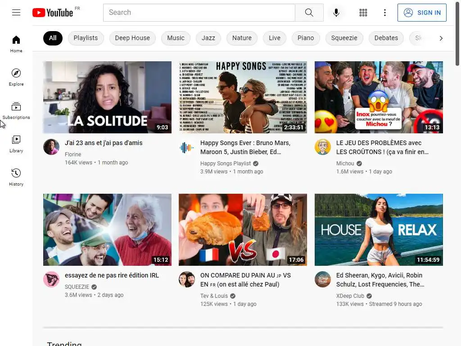Open Florine channel avatar
The image size is (461, 346).
tap(51, 146)
